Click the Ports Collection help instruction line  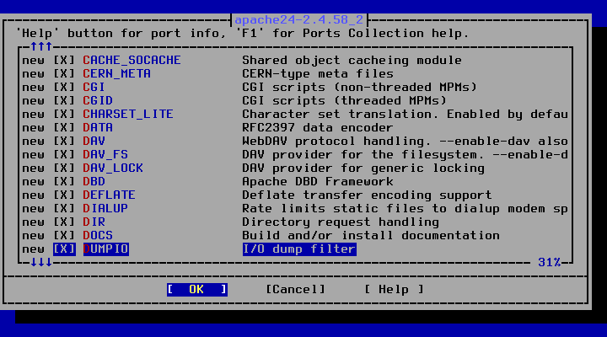point(242,34)
